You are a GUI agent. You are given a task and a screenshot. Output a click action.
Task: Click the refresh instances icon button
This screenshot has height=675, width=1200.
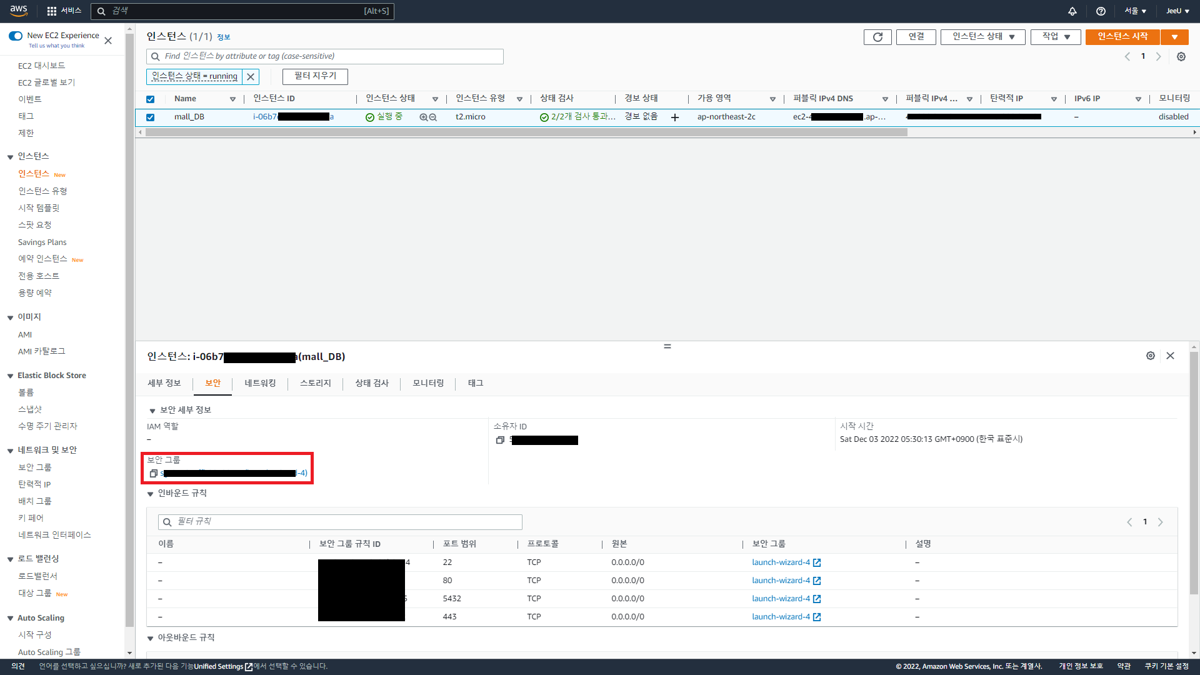pos(877,37)
